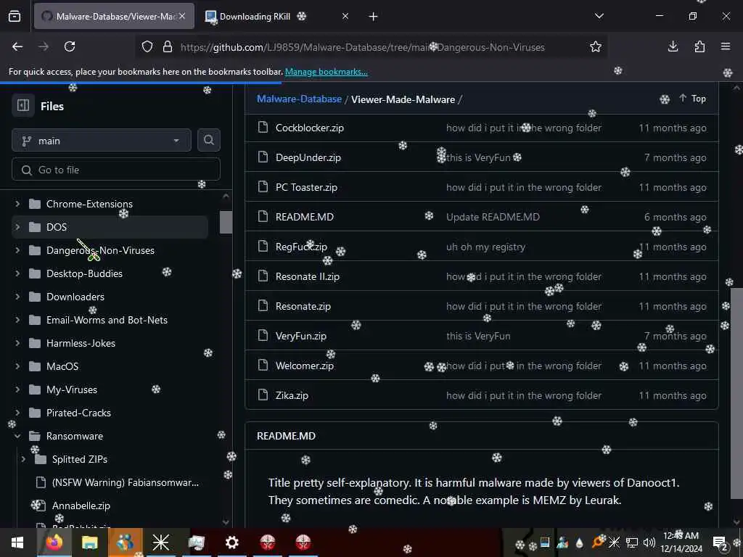Open the main branch dropdown
The height and width of the screenshot is (557, 743).
click(102, 141)
